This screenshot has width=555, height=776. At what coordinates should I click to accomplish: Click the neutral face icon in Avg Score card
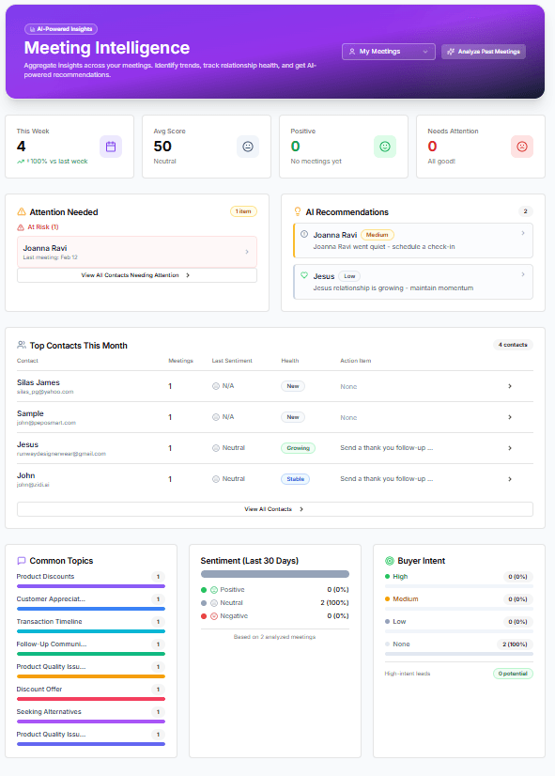tap(248, 147)
